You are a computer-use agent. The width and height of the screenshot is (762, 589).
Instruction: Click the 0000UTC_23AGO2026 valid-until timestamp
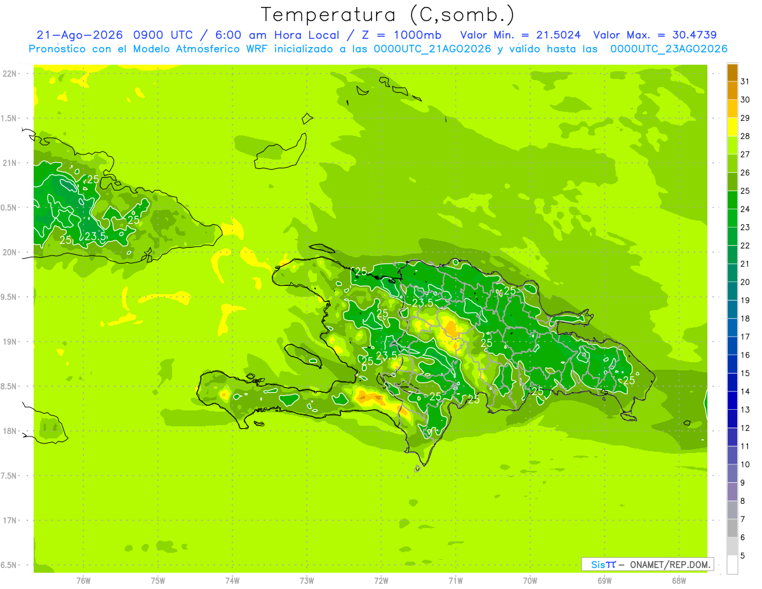pos(669,49)
